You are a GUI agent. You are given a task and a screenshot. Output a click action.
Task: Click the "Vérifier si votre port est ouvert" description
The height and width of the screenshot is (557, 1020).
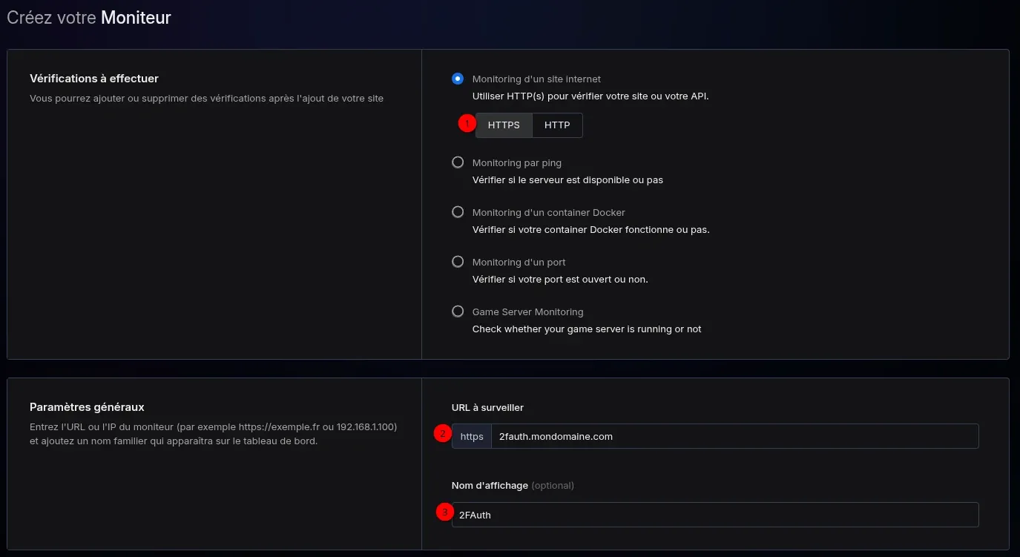560,280
